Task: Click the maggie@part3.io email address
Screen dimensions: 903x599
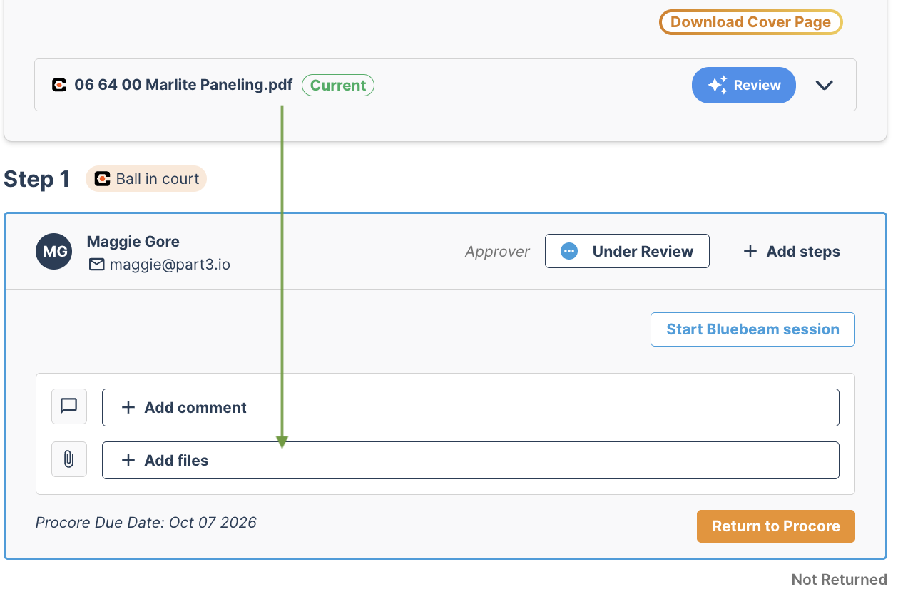Action: tap(170, 265)
